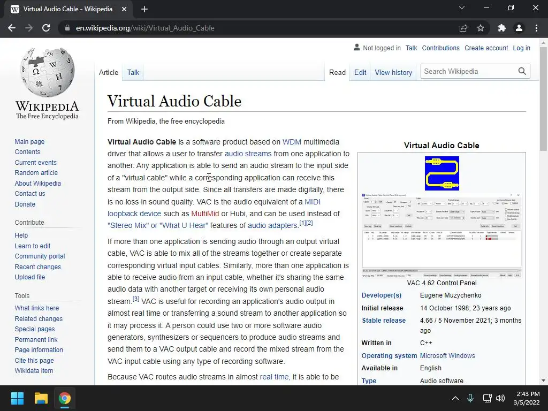Follow the audio streams link

click(x=248, y=154)
